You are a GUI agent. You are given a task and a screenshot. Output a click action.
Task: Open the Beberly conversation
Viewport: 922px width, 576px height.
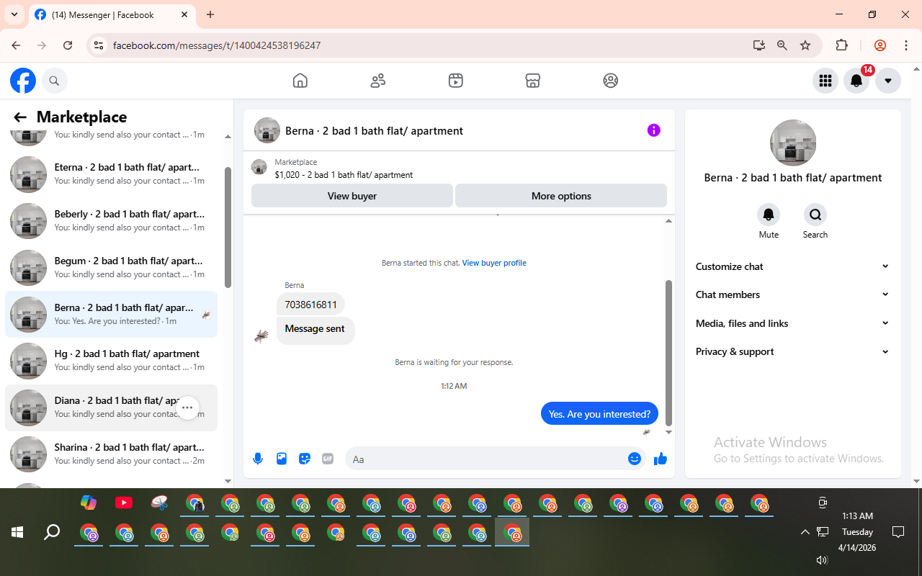coord(112,221)
